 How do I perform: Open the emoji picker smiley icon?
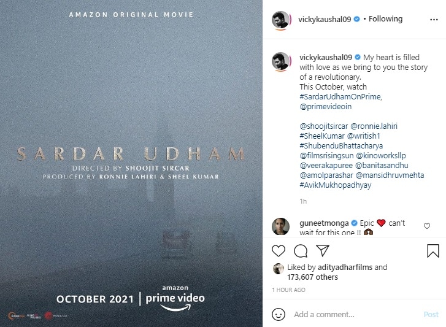279,315
